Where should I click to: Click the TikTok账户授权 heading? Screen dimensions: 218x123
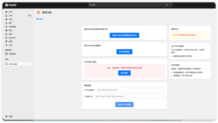90,62
